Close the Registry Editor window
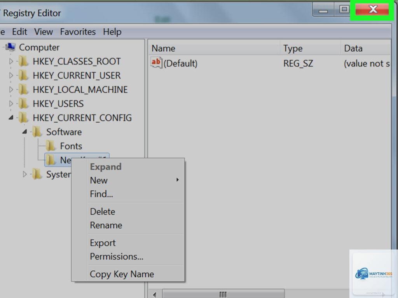 (372, 10)
